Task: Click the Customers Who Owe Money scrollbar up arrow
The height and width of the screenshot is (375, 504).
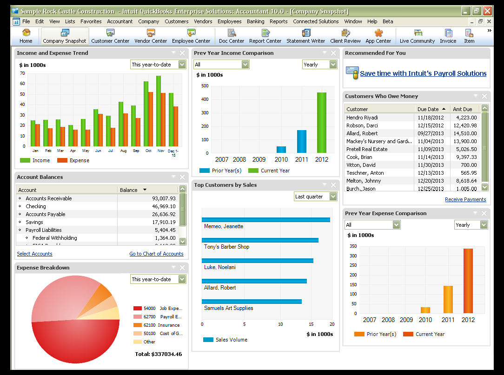Action: tap(485, 108)
